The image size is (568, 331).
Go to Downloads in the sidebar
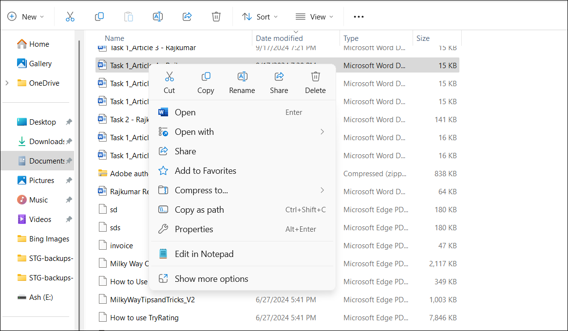(46, 142)
